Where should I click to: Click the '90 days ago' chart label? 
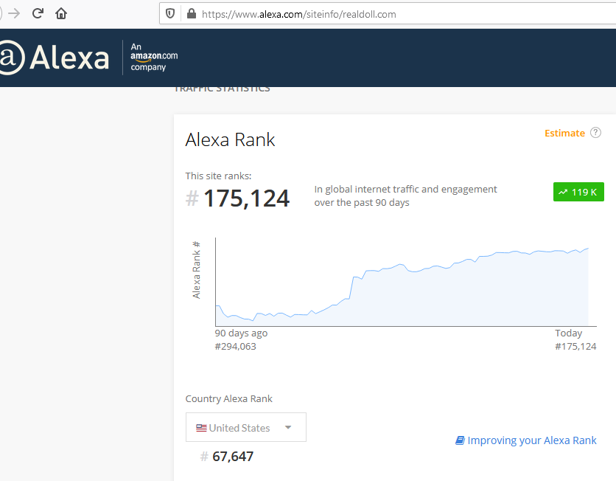[241, 333]
